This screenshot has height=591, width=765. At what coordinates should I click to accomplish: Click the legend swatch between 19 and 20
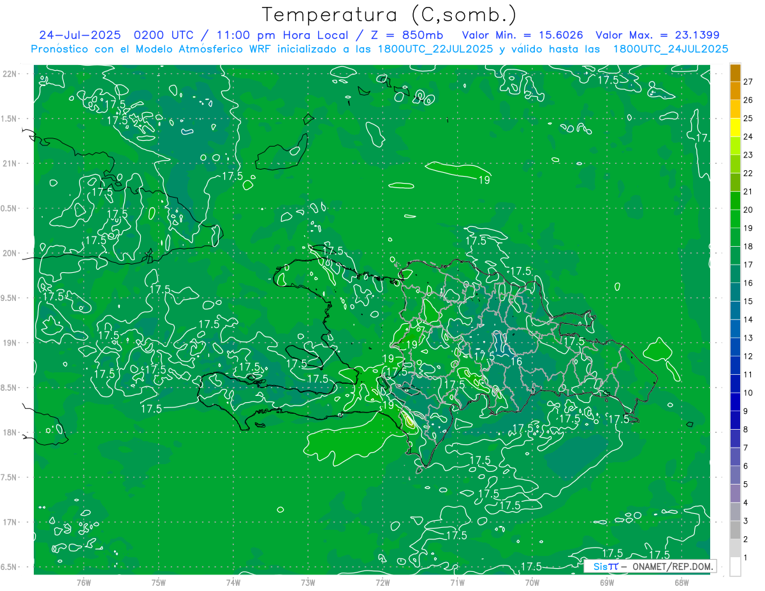735,220
